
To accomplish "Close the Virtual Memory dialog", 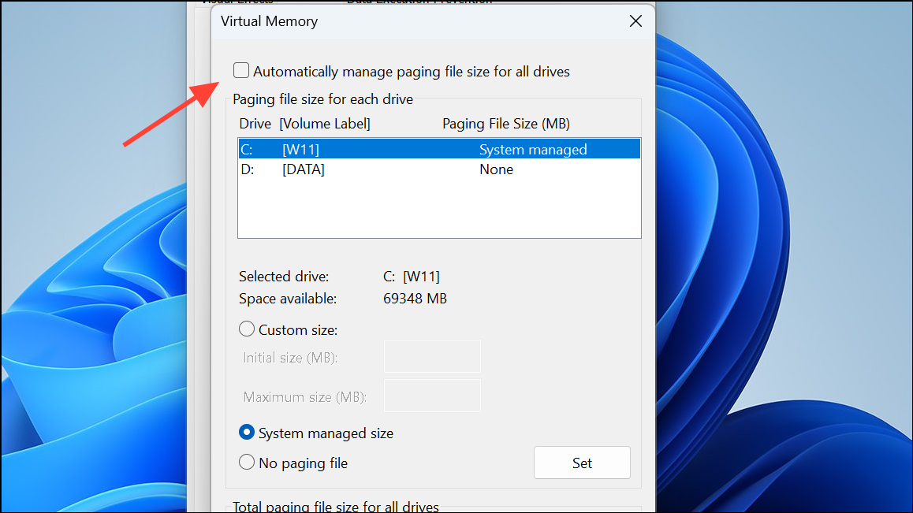I will coord(635,21).
